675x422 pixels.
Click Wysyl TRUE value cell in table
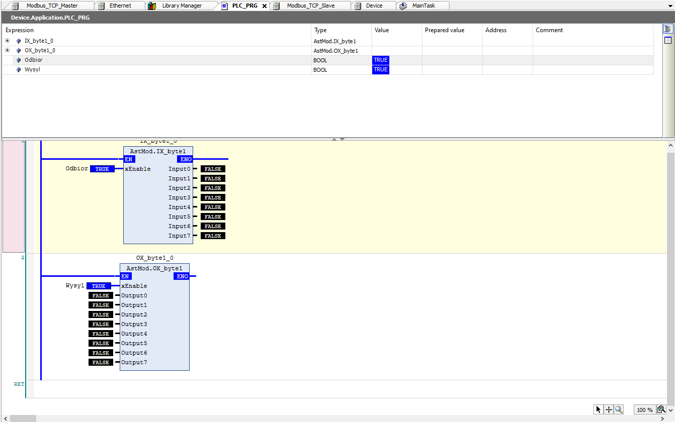coord(381,70)
